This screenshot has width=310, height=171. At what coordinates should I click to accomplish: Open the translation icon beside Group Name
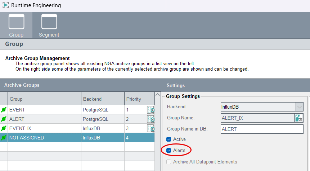tap(299, 118)
